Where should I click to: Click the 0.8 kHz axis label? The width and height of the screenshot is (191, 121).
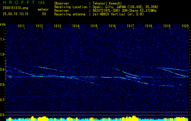[x=2, y=85]
